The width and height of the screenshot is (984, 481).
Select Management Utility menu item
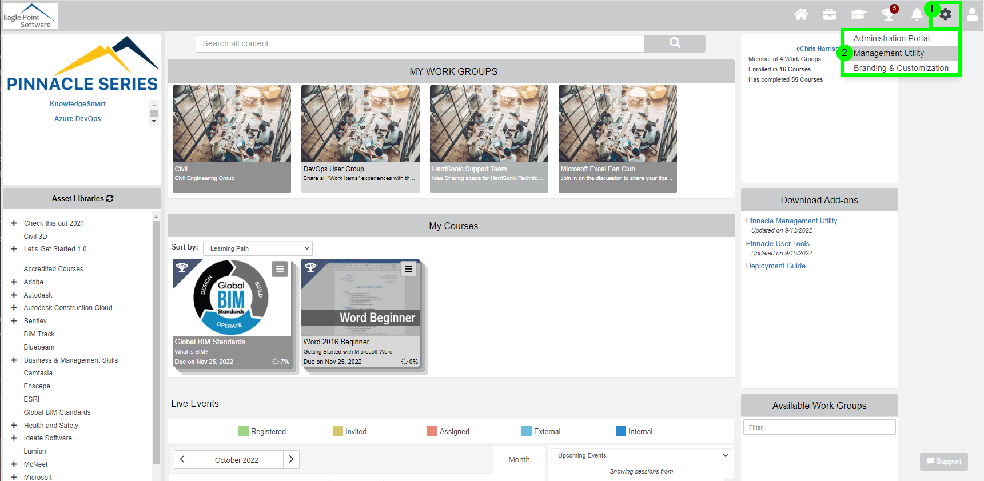point(889,53)
